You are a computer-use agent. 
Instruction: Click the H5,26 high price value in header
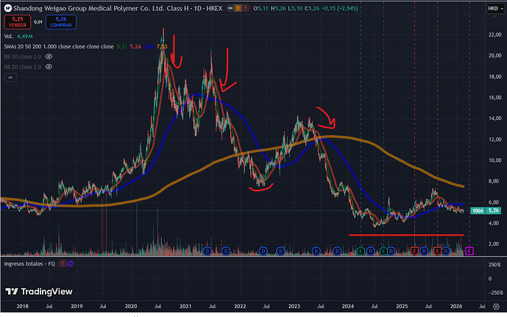point(278,8)
